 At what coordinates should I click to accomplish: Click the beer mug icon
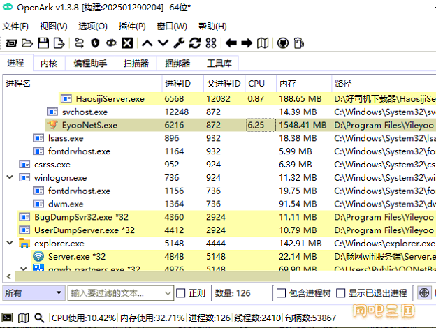pos(299,43)
